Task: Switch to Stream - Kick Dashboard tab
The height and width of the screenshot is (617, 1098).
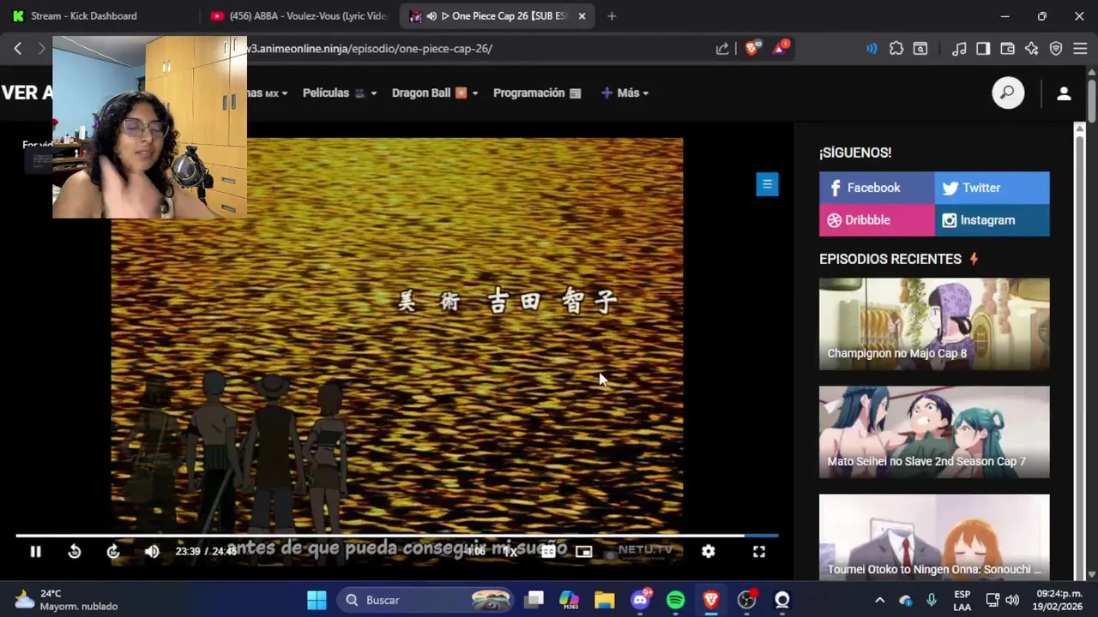Action: click(x=99, y=15)
